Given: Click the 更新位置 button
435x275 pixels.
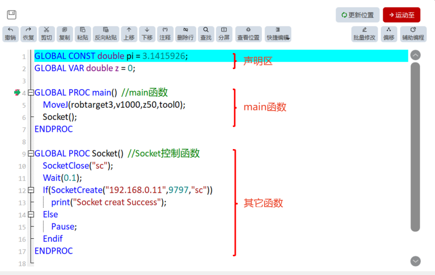Looking at the screenshot, I should pos(357,15).
